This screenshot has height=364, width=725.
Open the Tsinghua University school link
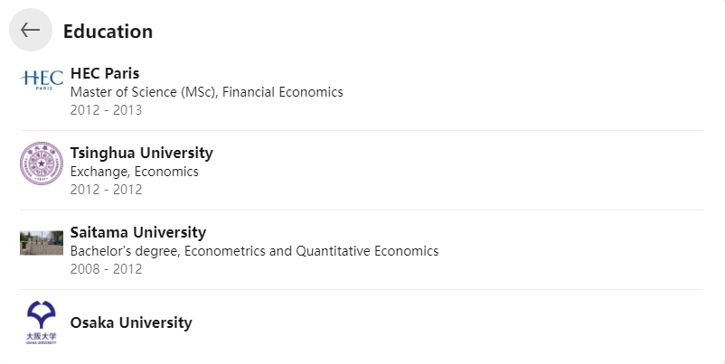tap(142, 153)
